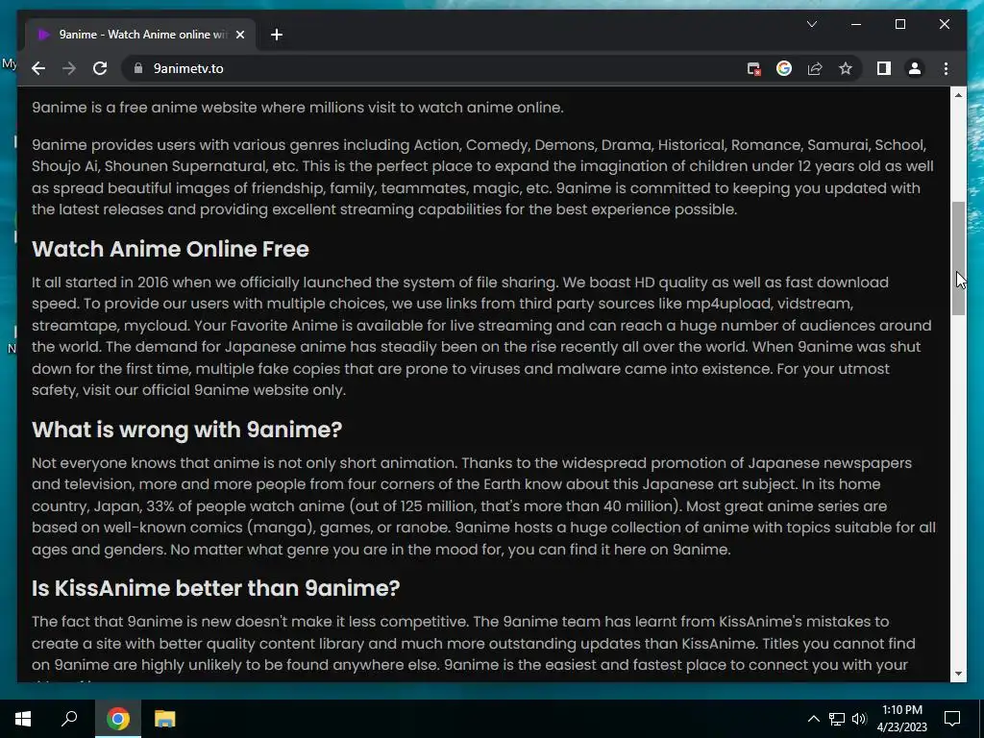Go back to the previous page

click(x=38, y=68)
